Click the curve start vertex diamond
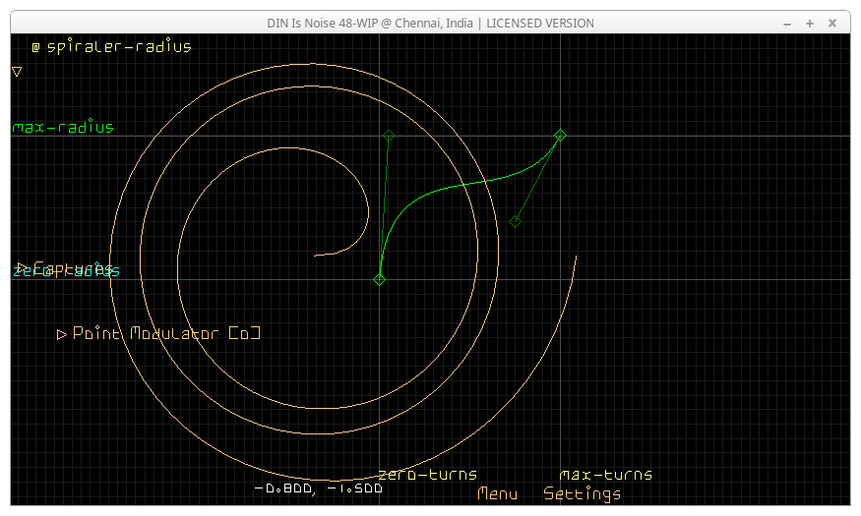 pos(380,280)
